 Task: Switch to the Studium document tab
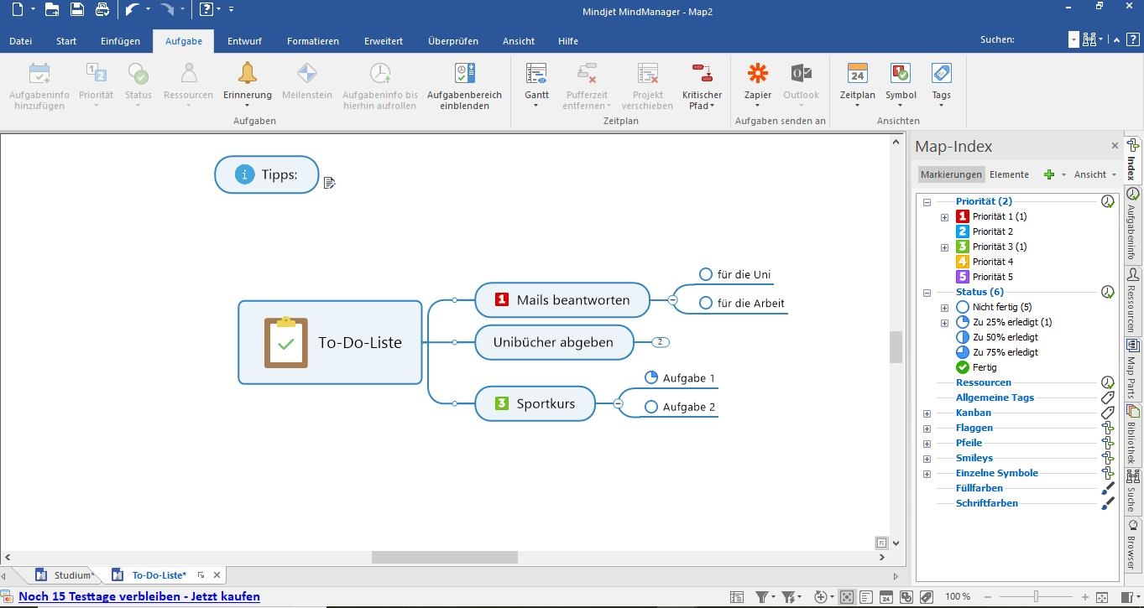[x=72, y=575]
